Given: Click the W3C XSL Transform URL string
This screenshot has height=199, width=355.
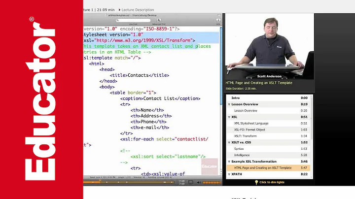Looking at the screenshot, I should click(143, 40).
